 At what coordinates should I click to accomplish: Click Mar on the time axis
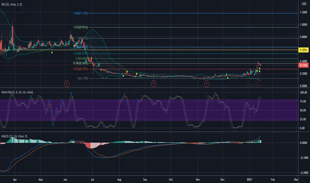pos(296,180)
